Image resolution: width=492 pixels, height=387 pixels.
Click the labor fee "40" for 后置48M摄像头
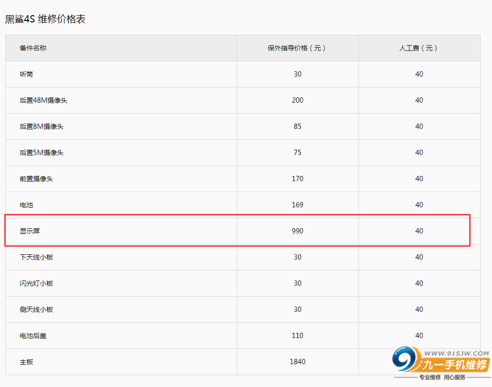[x=419, y=100]
